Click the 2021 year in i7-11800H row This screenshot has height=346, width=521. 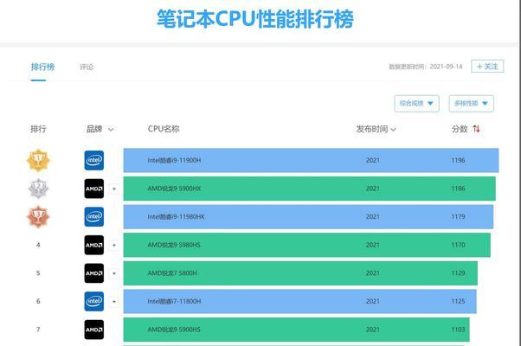click(x=372, y=301)
